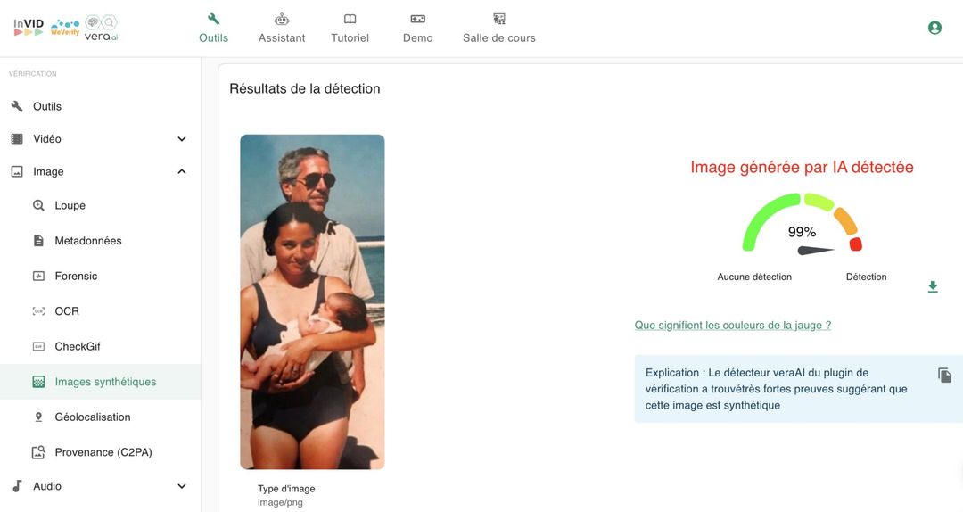Viewport: 963px width, 512px height.
Task: Click 'Que signifient les couleurs de la jauge ?' link
Action: 732,326
